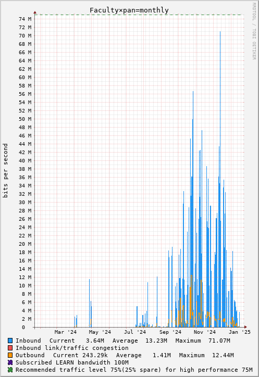Click the Jul '24 axis label

(x=135, y=332)
